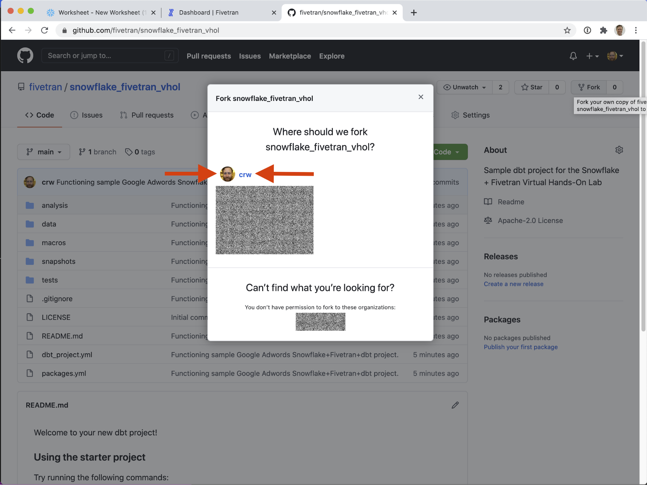This screenshot has width=647, height=485.
Task: Reload the page in browser
Action: (x=45, y=30)
